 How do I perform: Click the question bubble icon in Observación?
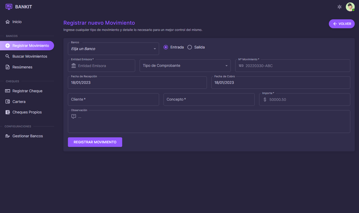(74, 116)
